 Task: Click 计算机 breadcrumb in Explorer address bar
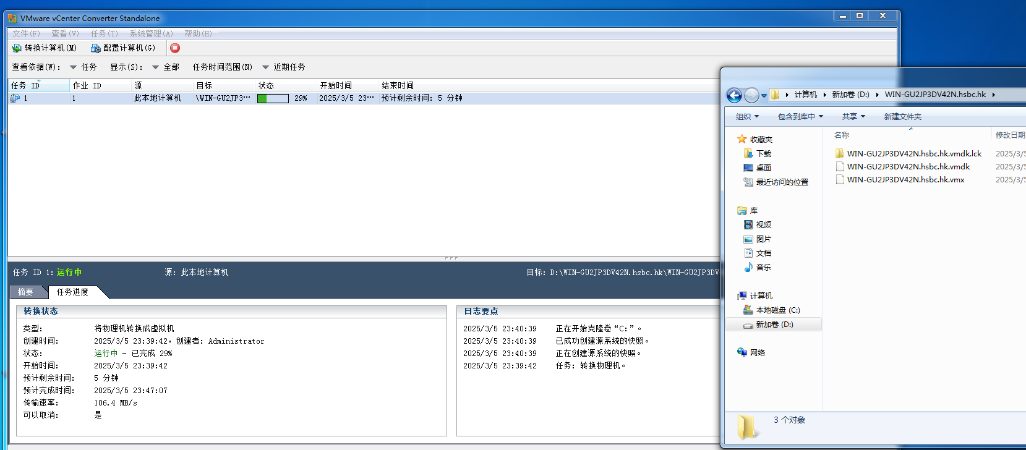(x=805, y=95)
